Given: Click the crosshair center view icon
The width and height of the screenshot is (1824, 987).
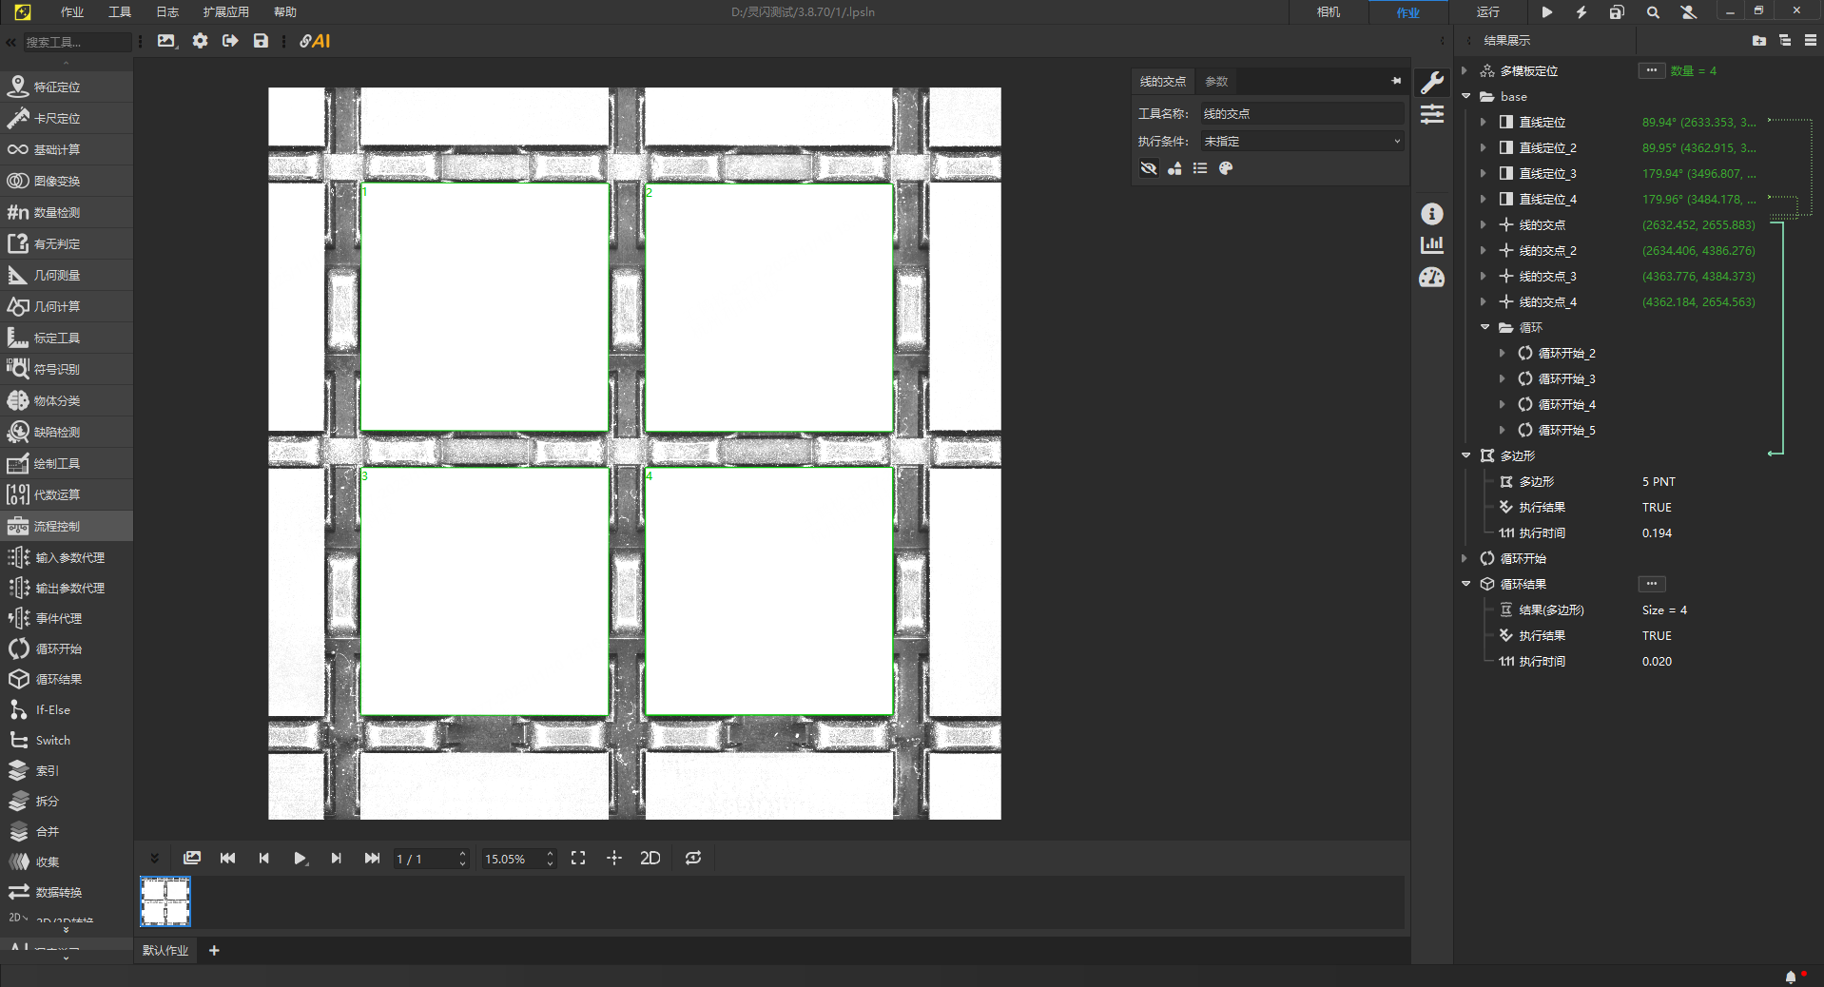Looking at the screenshot, I should click(x=614, y=859).
